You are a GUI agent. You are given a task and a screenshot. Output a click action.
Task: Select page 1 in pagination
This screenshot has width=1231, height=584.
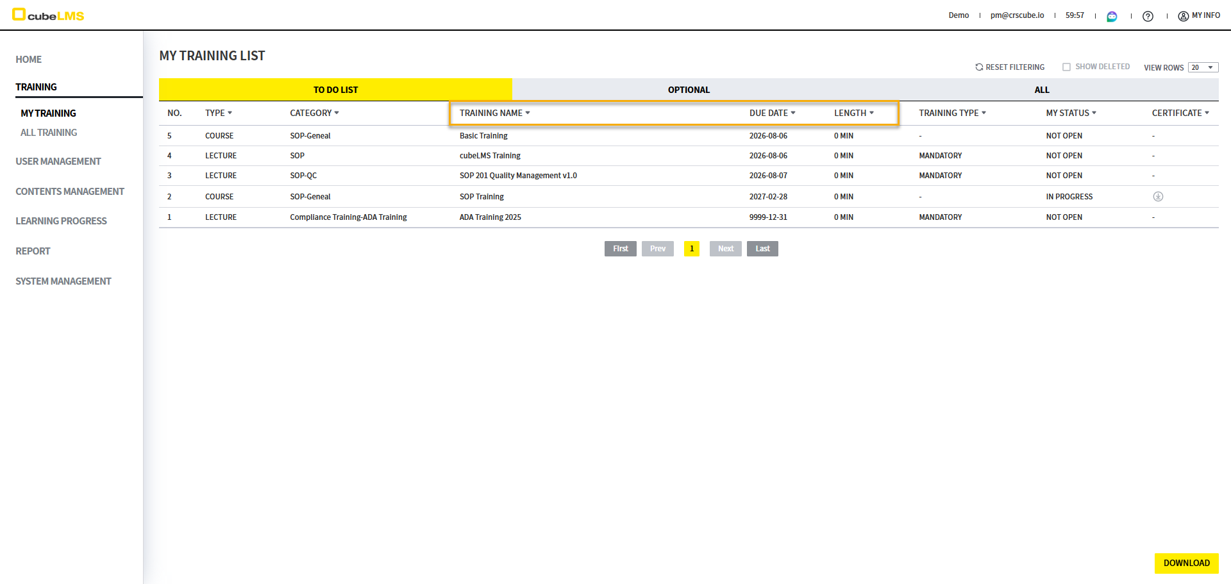pyautogui.click(x=691, y=249)
